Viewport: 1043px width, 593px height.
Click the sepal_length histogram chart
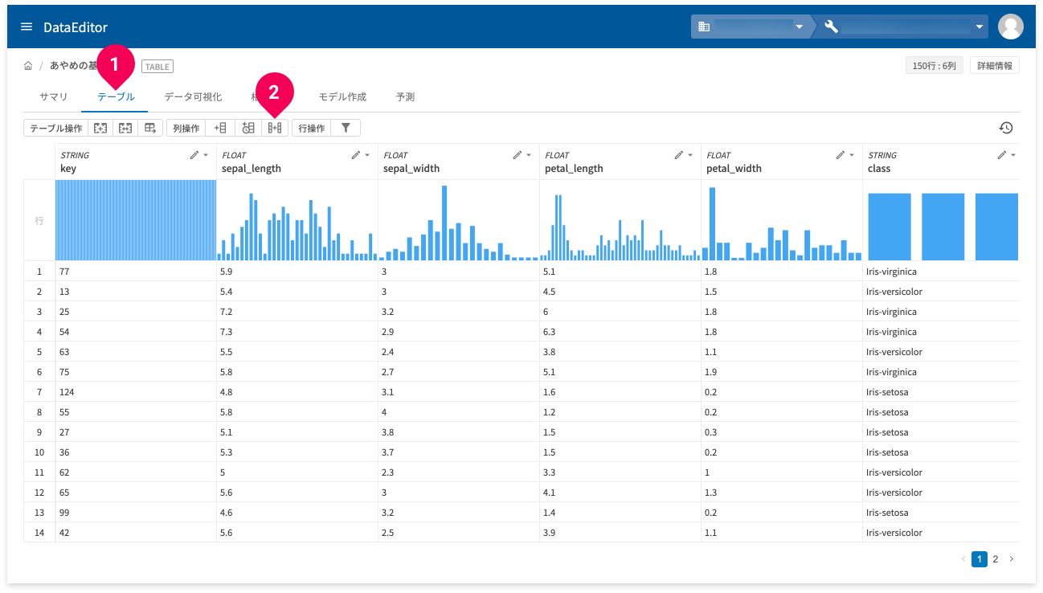(x=297, y=220)
